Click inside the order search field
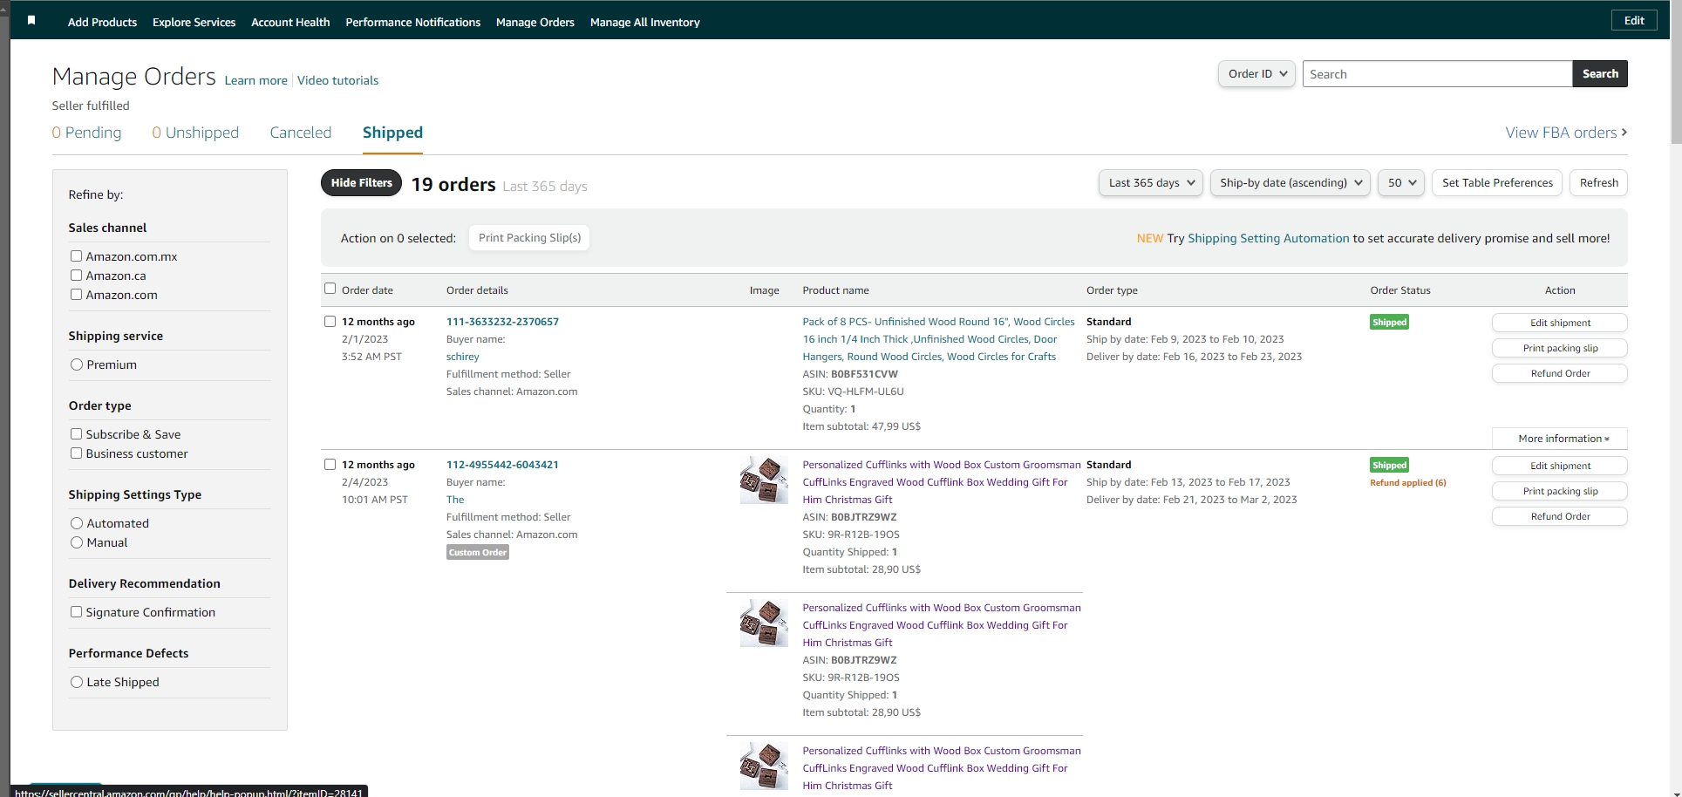The image size is (1682, 797). click(1438, 74)
